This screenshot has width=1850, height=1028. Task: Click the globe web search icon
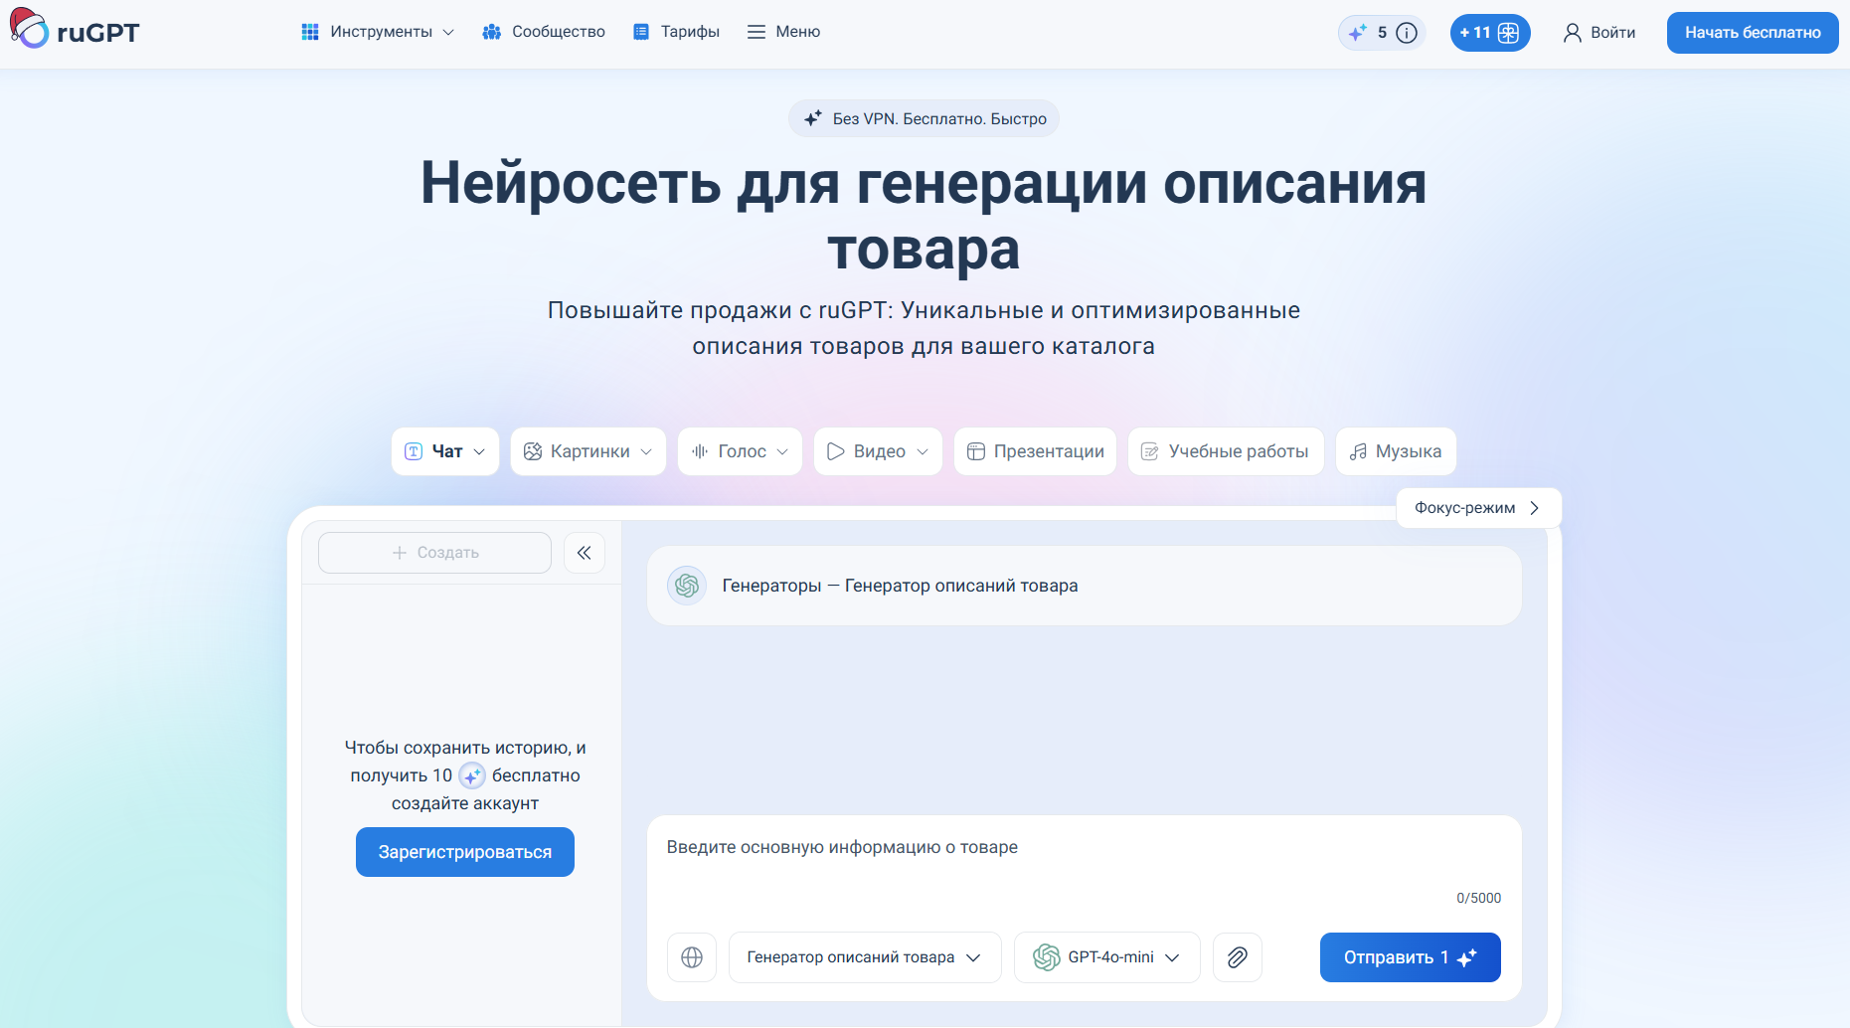coord(692,957)
